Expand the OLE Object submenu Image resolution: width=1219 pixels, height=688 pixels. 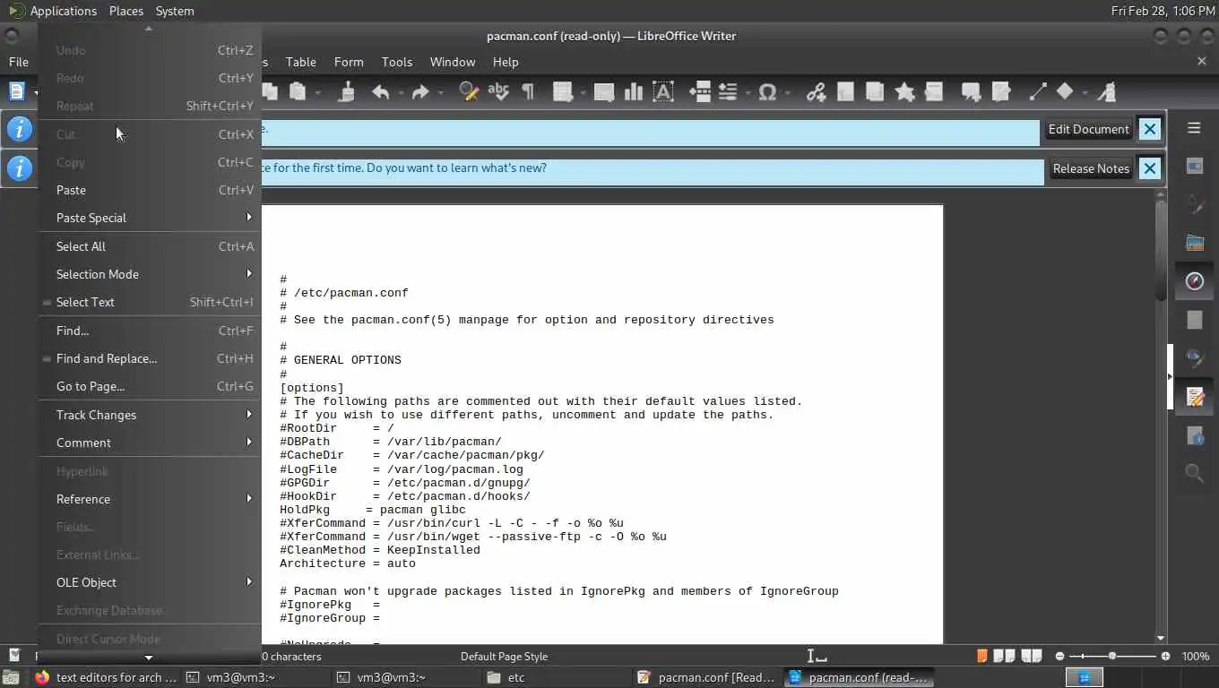coord(151,582)
